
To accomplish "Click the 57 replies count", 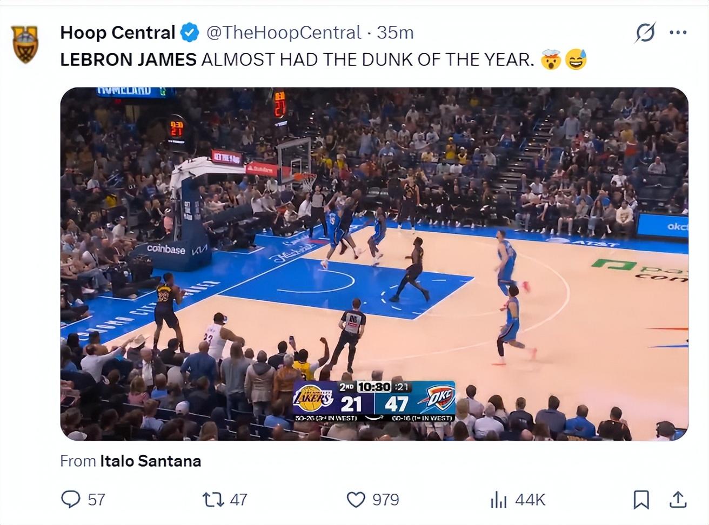I will tap(96, 500).
